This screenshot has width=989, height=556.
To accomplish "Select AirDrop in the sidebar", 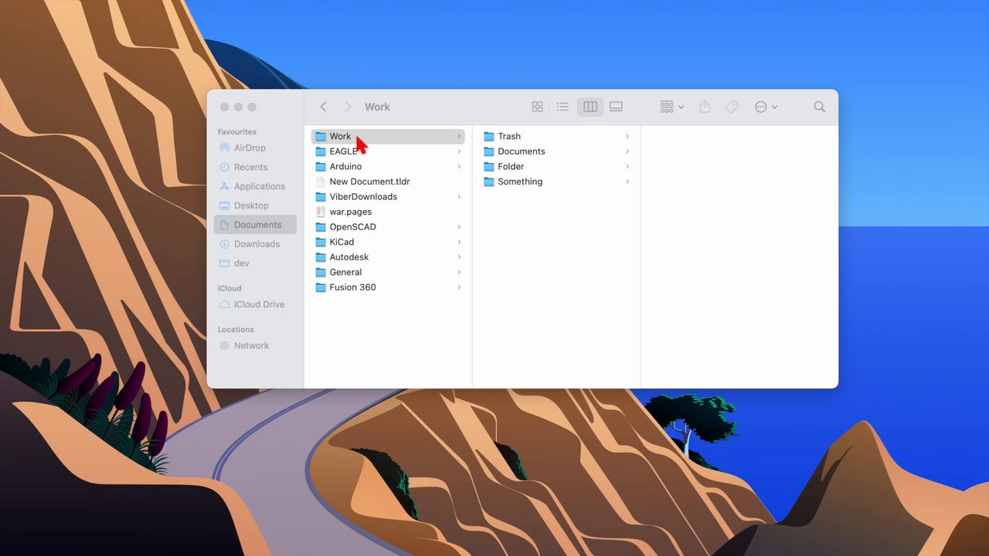I will click(x=255, y=147).
